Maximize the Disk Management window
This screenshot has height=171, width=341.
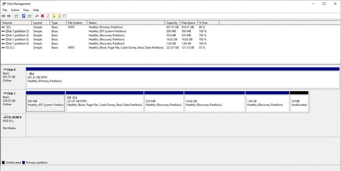324,4
